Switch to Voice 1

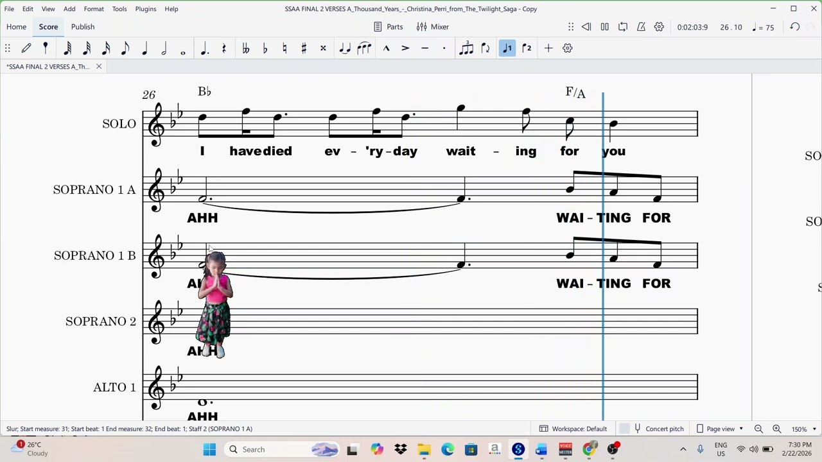[x=507, y=48]
